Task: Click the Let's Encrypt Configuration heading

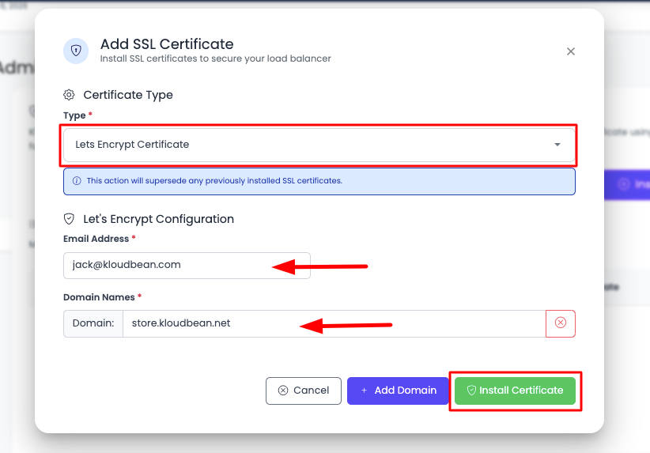Action: (x=159, y=219)
